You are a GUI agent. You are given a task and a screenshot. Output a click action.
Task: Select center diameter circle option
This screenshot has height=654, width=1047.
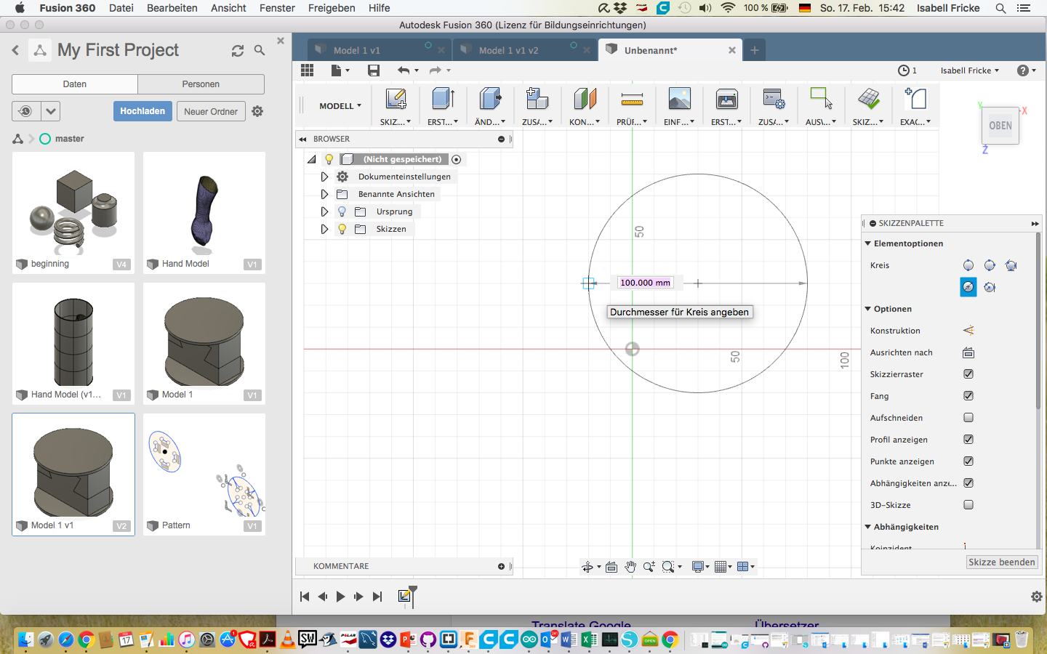click(x=968, y=265)
